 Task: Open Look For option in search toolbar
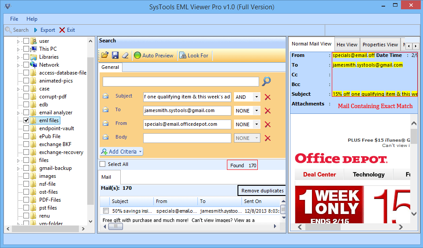(x=194, y=56)
